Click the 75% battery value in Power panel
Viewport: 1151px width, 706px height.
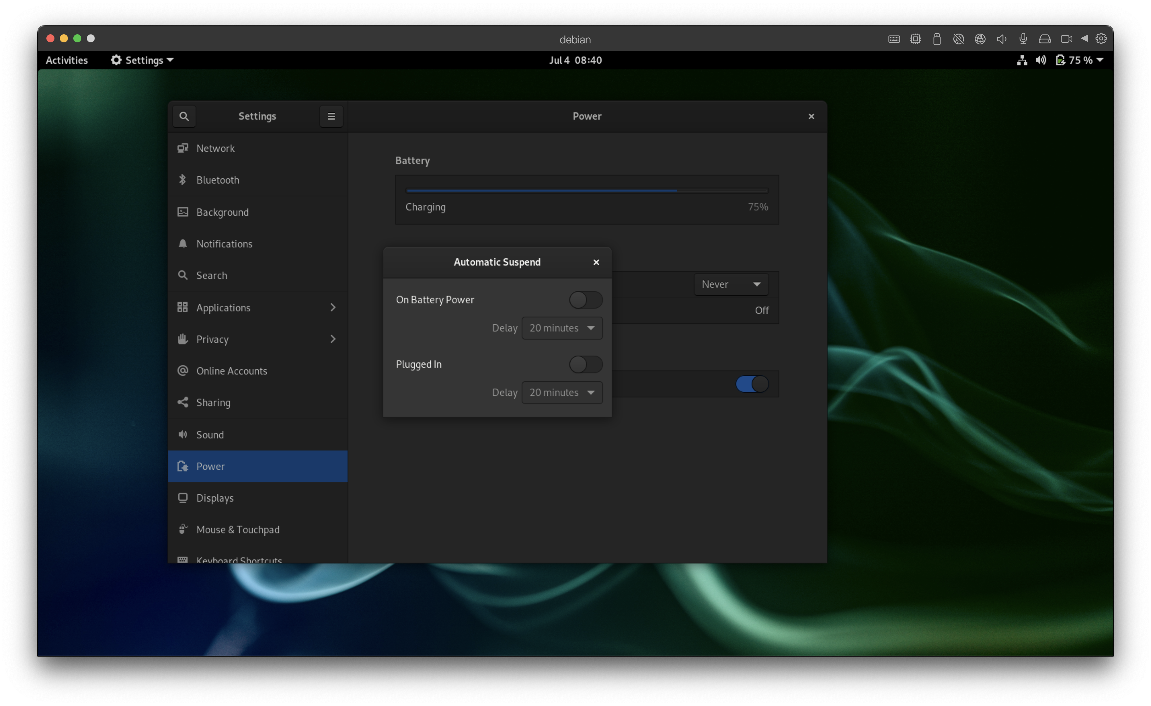758,207
